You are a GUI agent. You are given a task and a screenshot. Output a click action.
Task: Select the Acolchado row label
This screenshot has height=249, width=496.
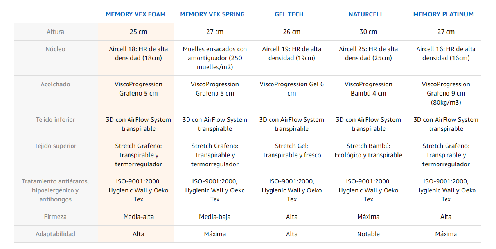[x=55, y=84]
